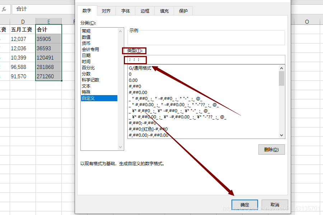The width and height of the screenshot is (323, 215).
Task: Click cell containing 96,588
Action: click(x=23, y=67)
